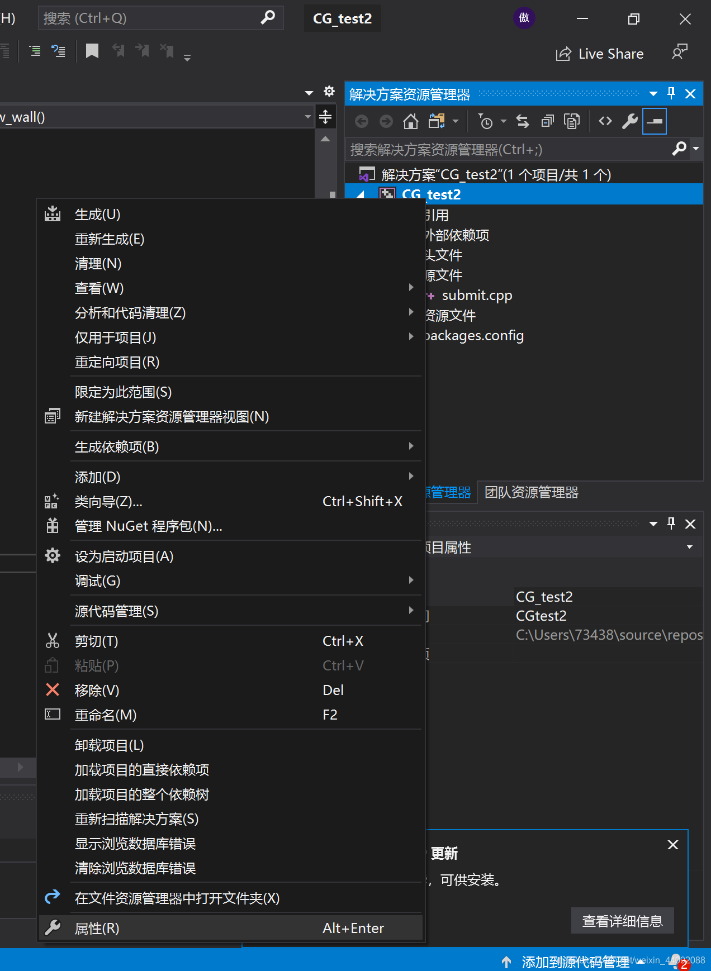The width and height of the screenshot is (711, 971).
Task: Select submit.cpp in Solution Explorer tree
Action: pos(477,296)
